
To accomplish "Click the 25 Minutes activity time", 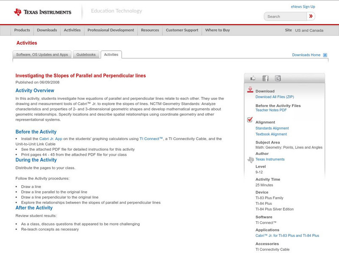I will [264, 185].
